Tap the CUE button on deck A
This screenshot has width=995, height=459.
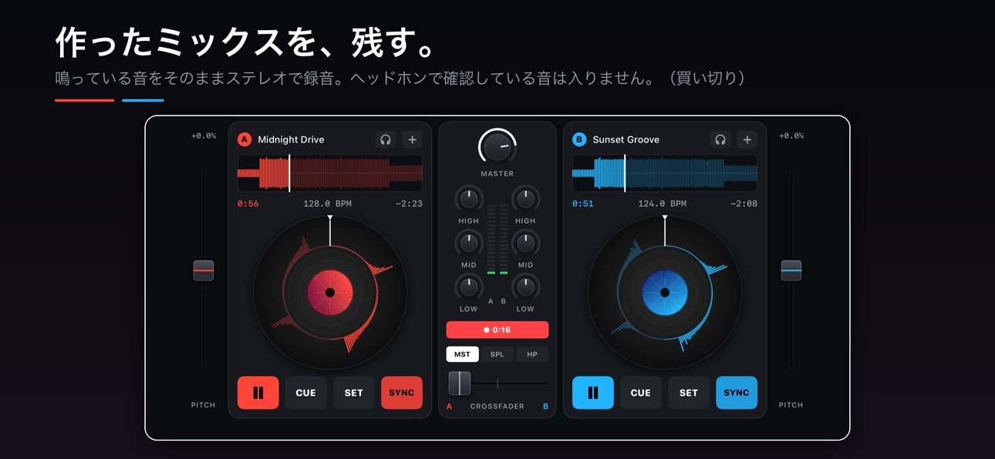(x=306, y=393)
